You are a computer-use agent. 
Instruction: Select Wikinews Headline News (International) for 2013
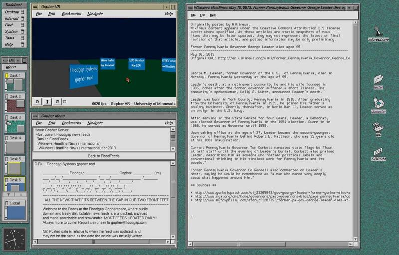[x=77, y=148]
